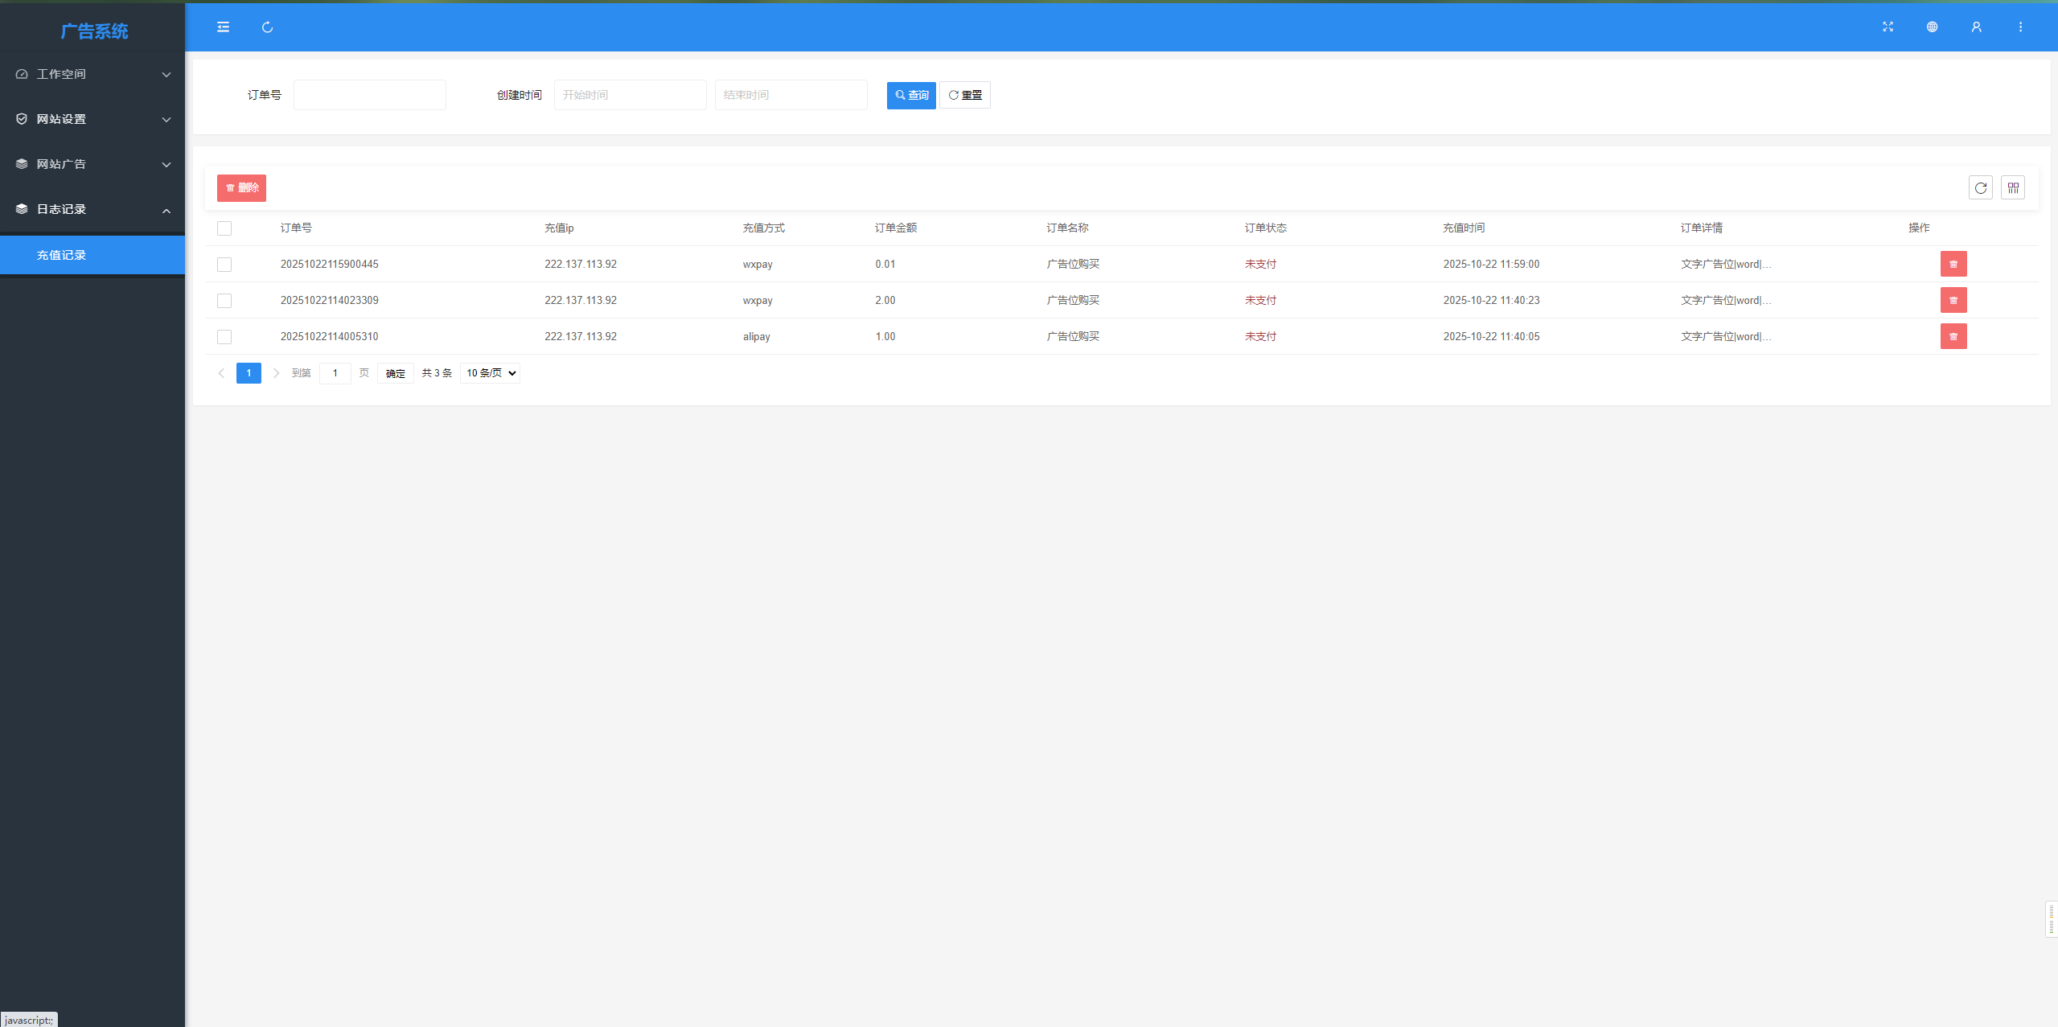Open the 10 条/页 page size dropdown
Image resolution: width=2058 pixels, height=1027 pixels.
pos(490,373)
